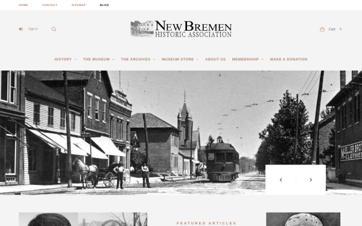This screenshot has width=362, height=226.
Task: Click the Sign in text link
Action: click(x=33, y=29)
